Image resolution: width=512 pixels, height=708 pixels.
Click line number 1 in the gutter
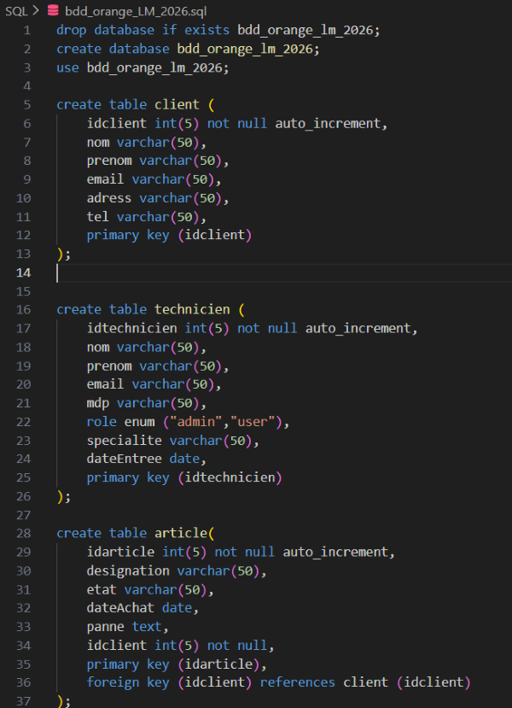[x=27, y=30]
